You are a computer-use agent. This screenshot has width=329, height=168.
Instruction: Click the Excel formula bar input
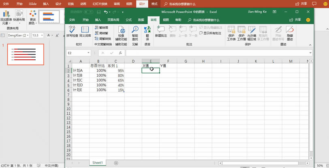pyautogui.click(x=217, y=53)
